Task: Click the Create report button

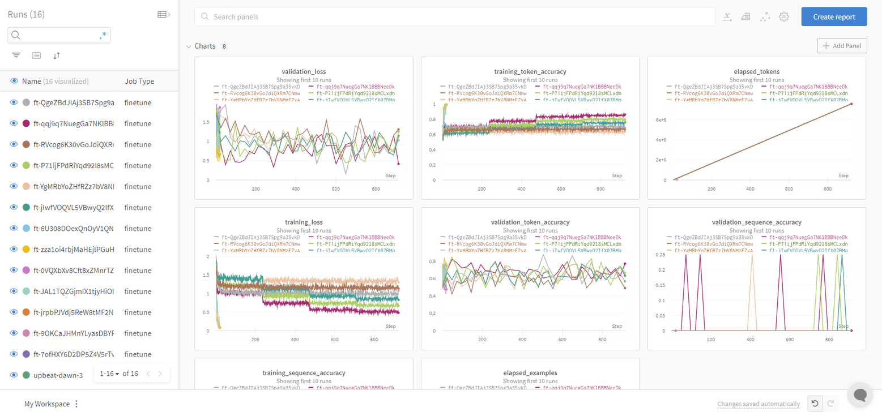Action: click(834, 17)
